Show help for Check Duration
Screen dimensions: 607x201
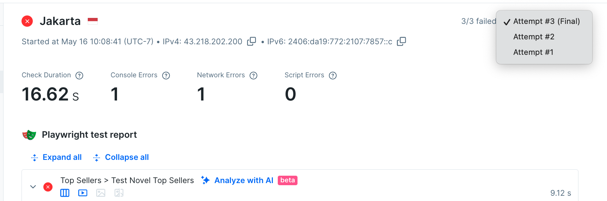coord(80,76)
